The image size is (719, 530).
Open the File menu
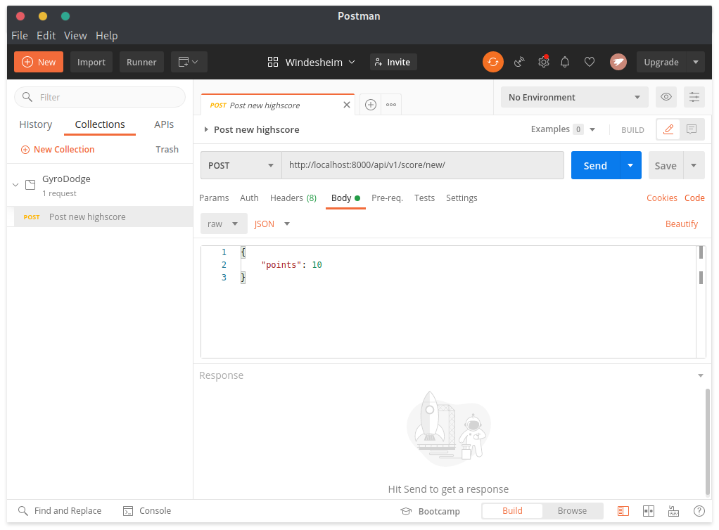click(20, 35)
